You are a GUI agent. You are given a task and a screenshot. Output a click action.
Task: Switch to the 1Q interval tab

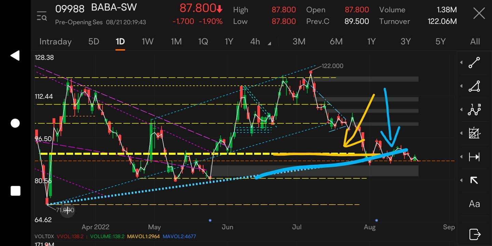[203, 42]
